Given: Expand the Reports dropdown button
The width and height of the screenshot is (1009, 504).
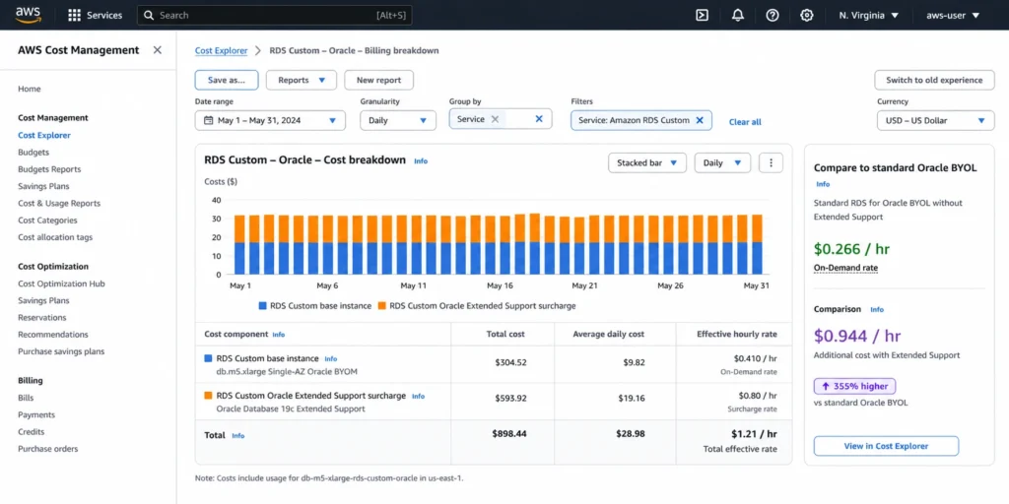Looking at the screenshot, I should click(302, 81).
